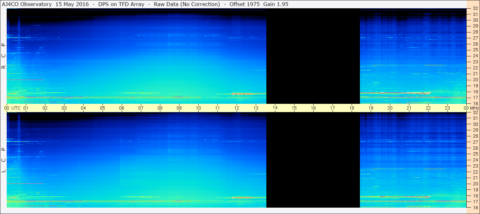
Task: Choose the 18 MHz label of the RCP panel
Action: tap(475, 92)
